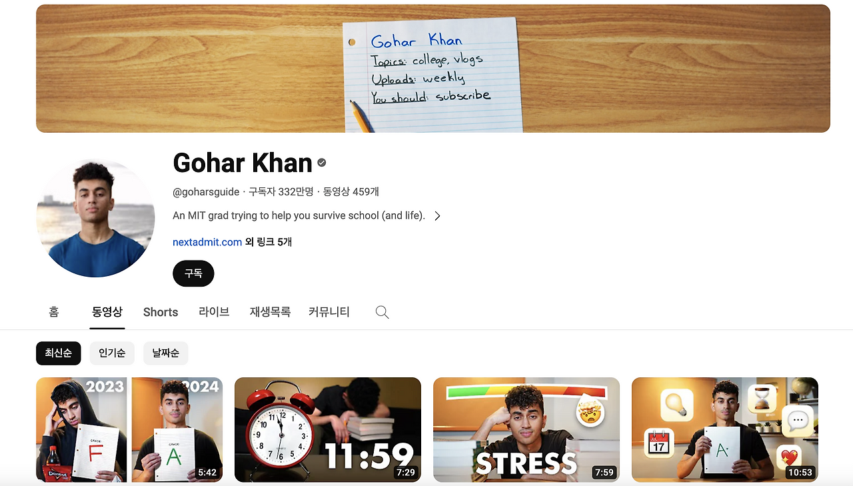Switch to the Shorts tab
The width and height of the screenshot is (853, 486).
click(161, 312)
